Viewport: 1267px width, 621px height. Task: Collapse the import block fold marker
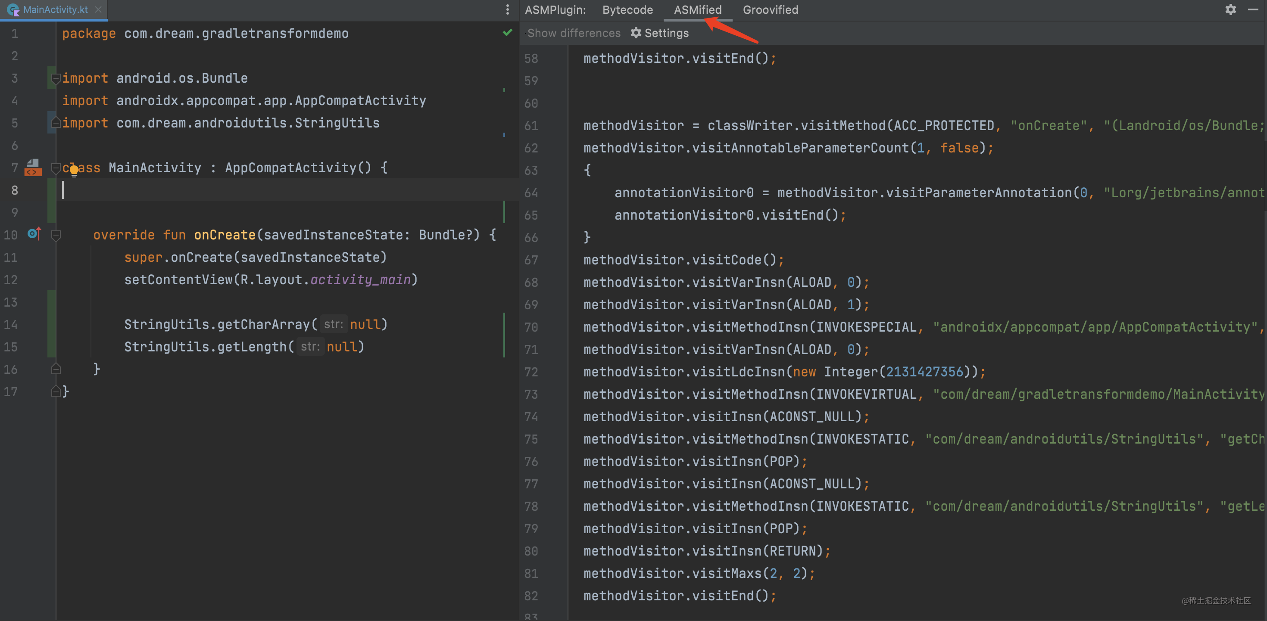[56, 78]
